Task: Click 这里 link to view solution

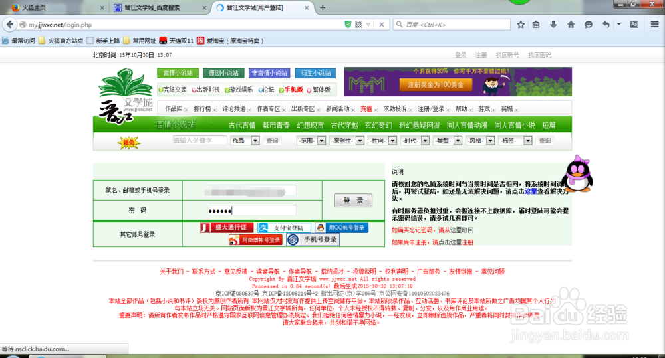Action: point(531,191)
